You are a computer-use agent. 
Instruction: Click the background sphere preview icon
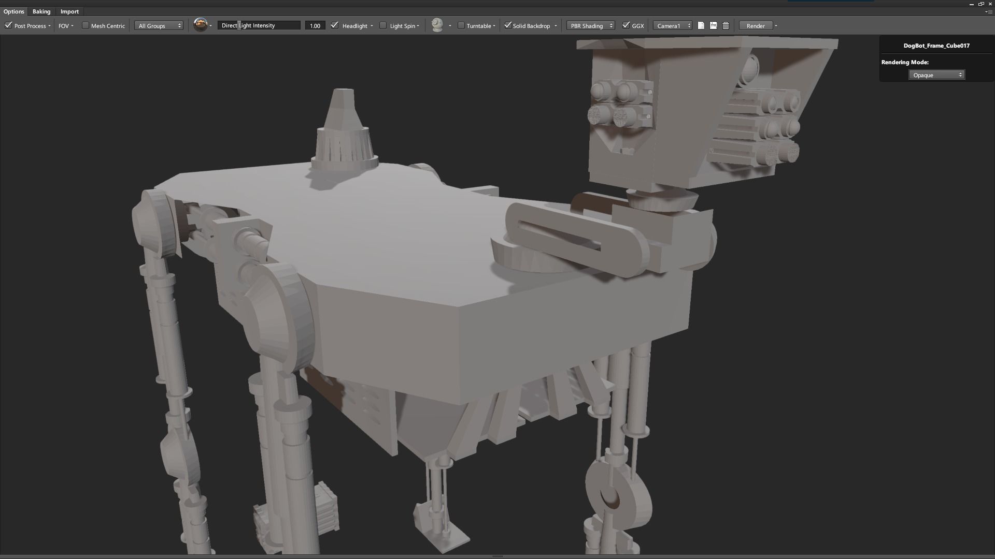point(437,25)
